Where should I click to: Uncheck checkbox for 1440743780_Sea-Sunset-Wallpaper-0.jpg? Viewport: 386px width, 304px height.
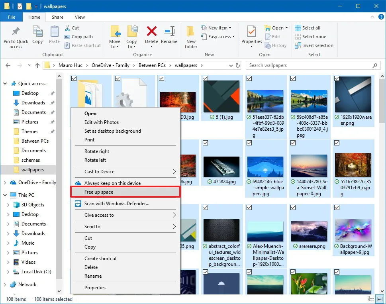293,143
